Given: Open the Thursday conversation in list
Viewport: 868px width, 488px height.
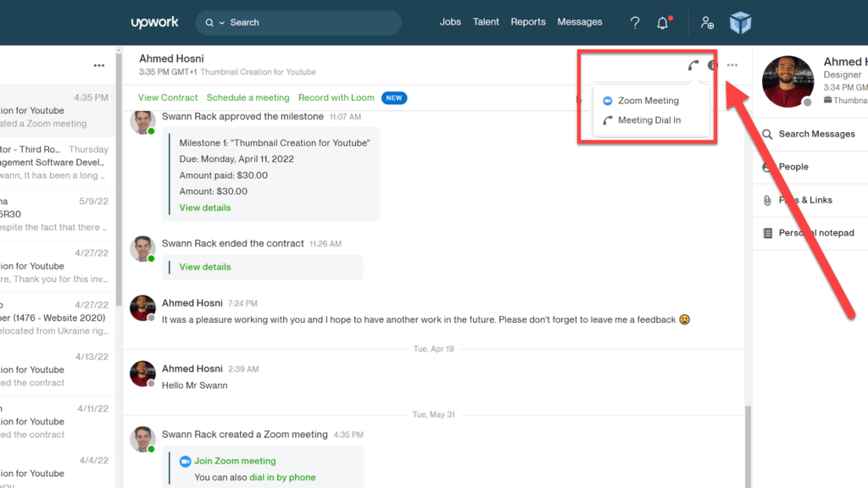Looking at the screenshot, I should pyautogui.click(x=58, y=163).
